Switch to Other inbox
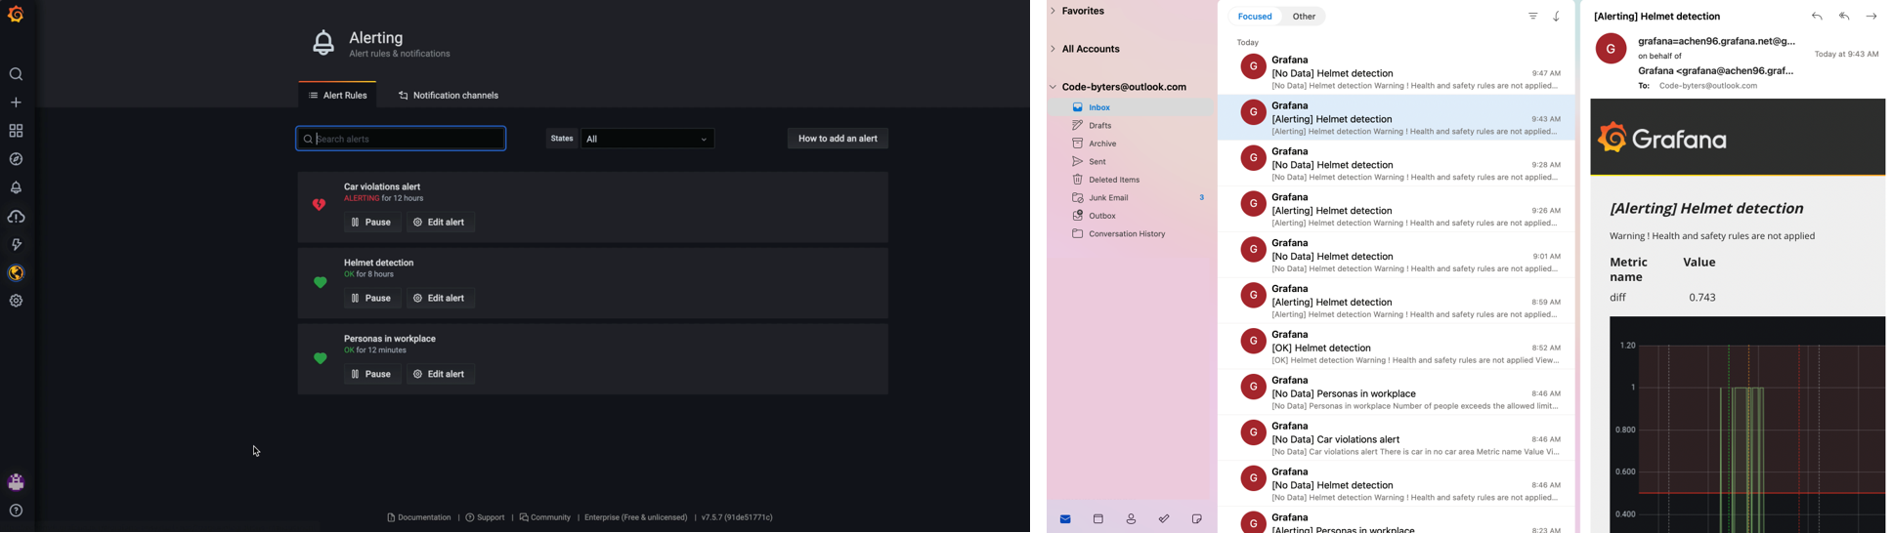The height and width of the screenshot is (533, 1892). (x=1304, y=17)
